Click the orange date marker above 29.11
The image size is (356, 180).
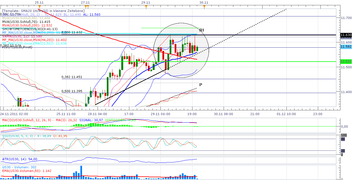146,6
